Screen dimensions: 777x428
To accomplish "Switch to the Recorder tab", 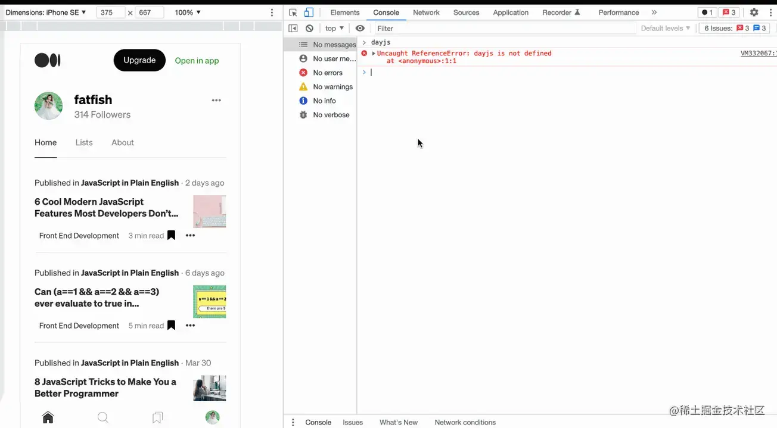I will (x=561, y=13).
